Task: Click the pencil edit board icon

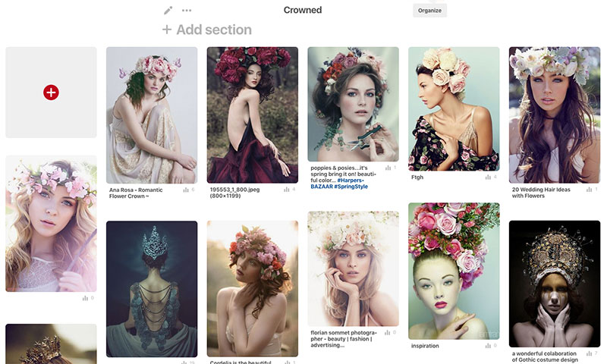Action: [168, 11]
